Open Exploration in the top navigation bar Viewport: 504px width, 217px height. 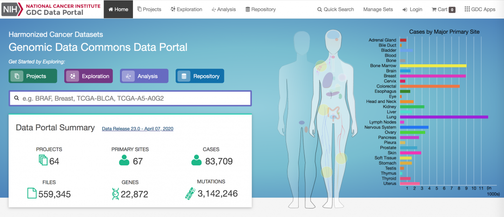187,9
